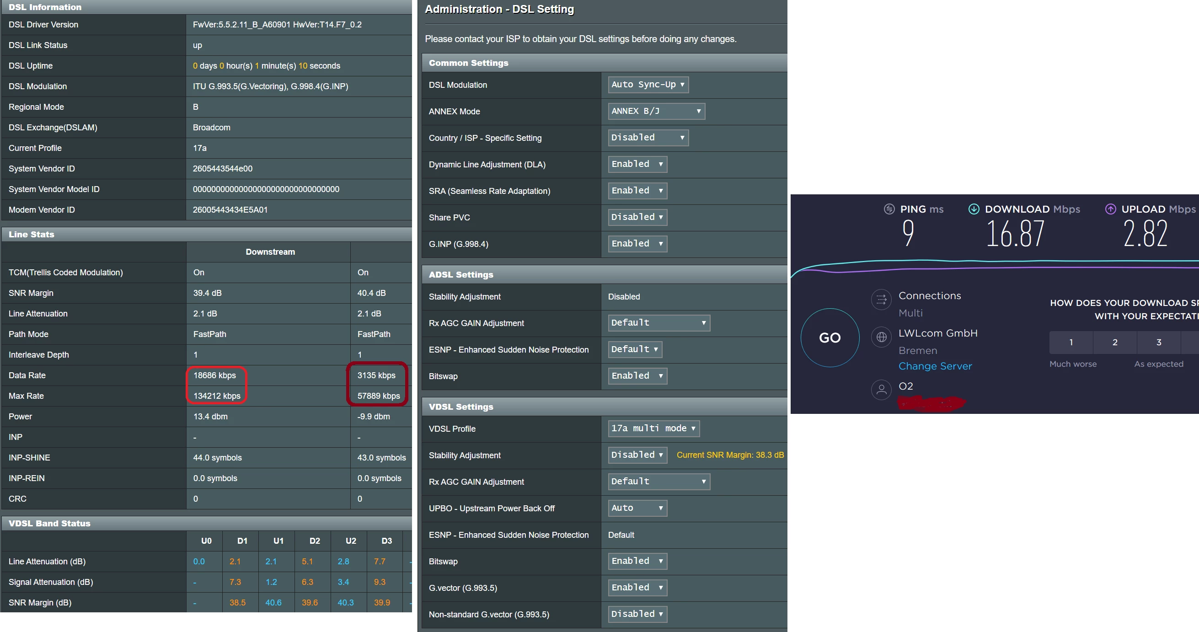
Task: Click the Change Server link
Action: point(935,366)
